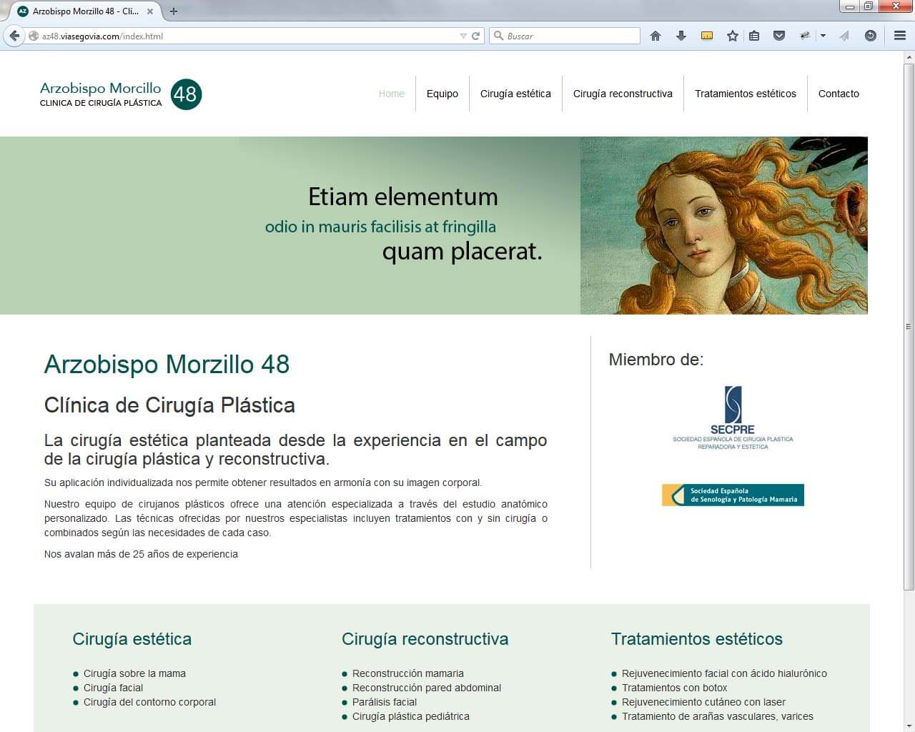
Task: Click the circular restore arrow toolbar icon
Action: tap(870, 36)
